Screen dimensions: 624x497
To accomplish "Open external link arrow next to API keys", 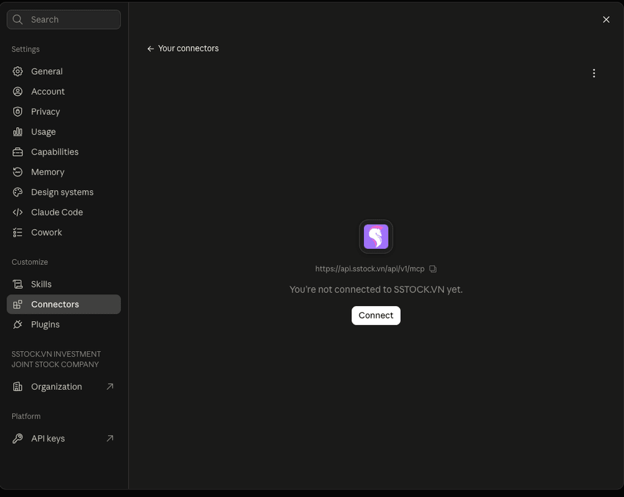I will 110,438.
